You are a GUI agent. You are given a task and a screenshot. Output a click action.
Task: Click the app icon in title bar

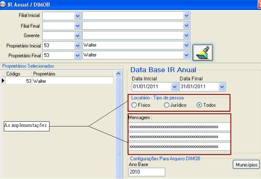[3, 4]
